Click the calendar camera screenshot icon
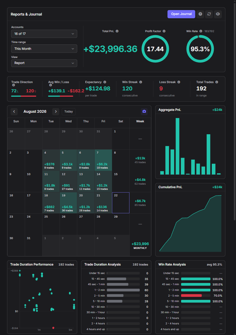The image size is (236, 335). tap(144, 111)
